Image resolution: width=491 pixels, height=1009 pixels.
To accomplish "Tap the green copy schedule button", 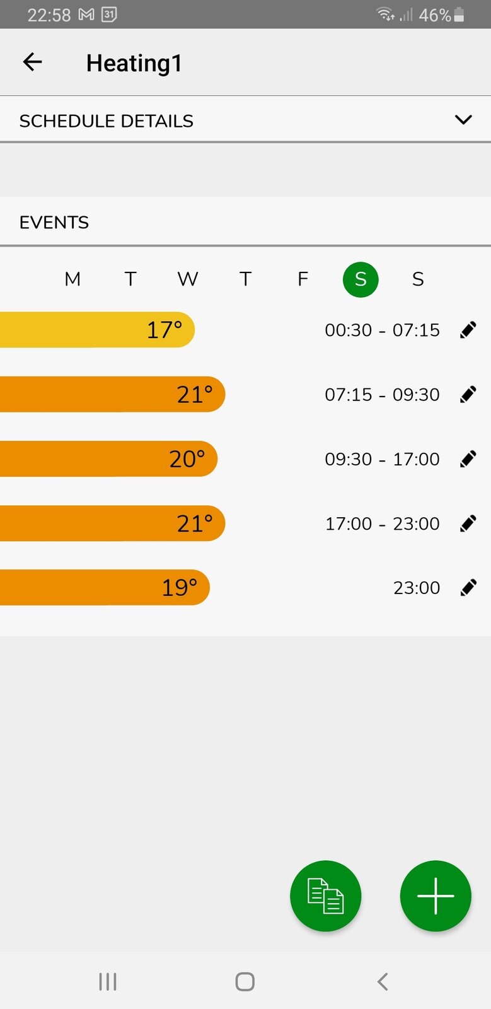I will 325,895.
